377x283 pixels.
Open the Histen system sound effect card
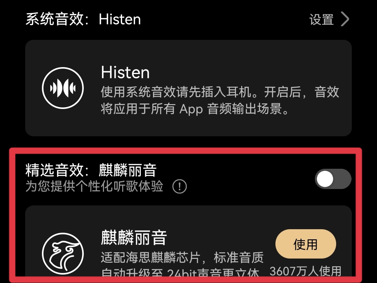tap(188, 88)
